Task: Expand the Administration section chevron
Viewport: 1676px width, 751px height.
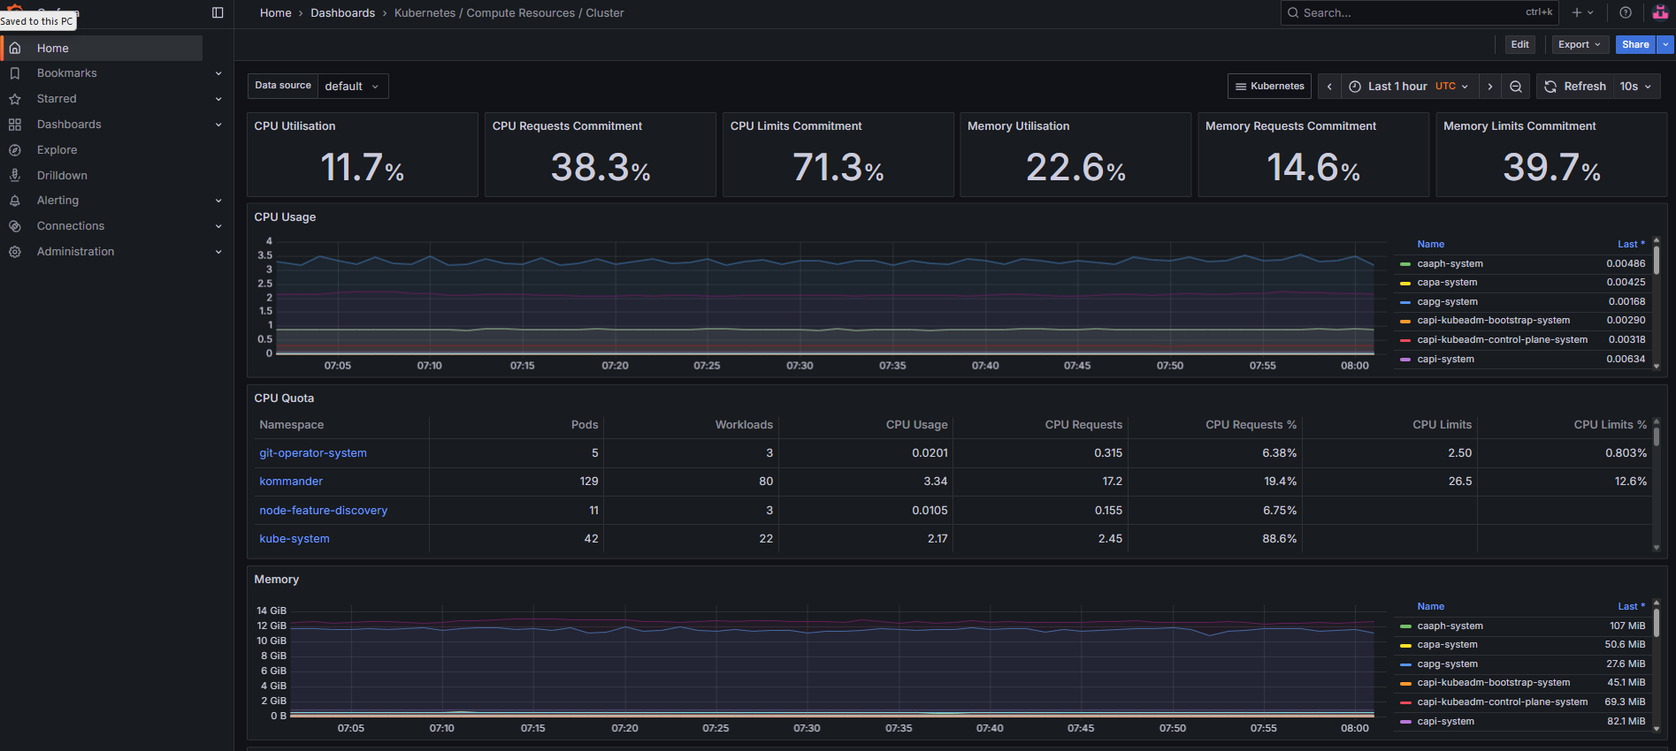Action: click(x=218, y=252)
